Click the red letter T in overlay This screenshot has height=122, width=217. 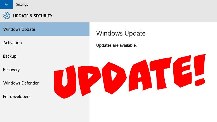(161, 73)
